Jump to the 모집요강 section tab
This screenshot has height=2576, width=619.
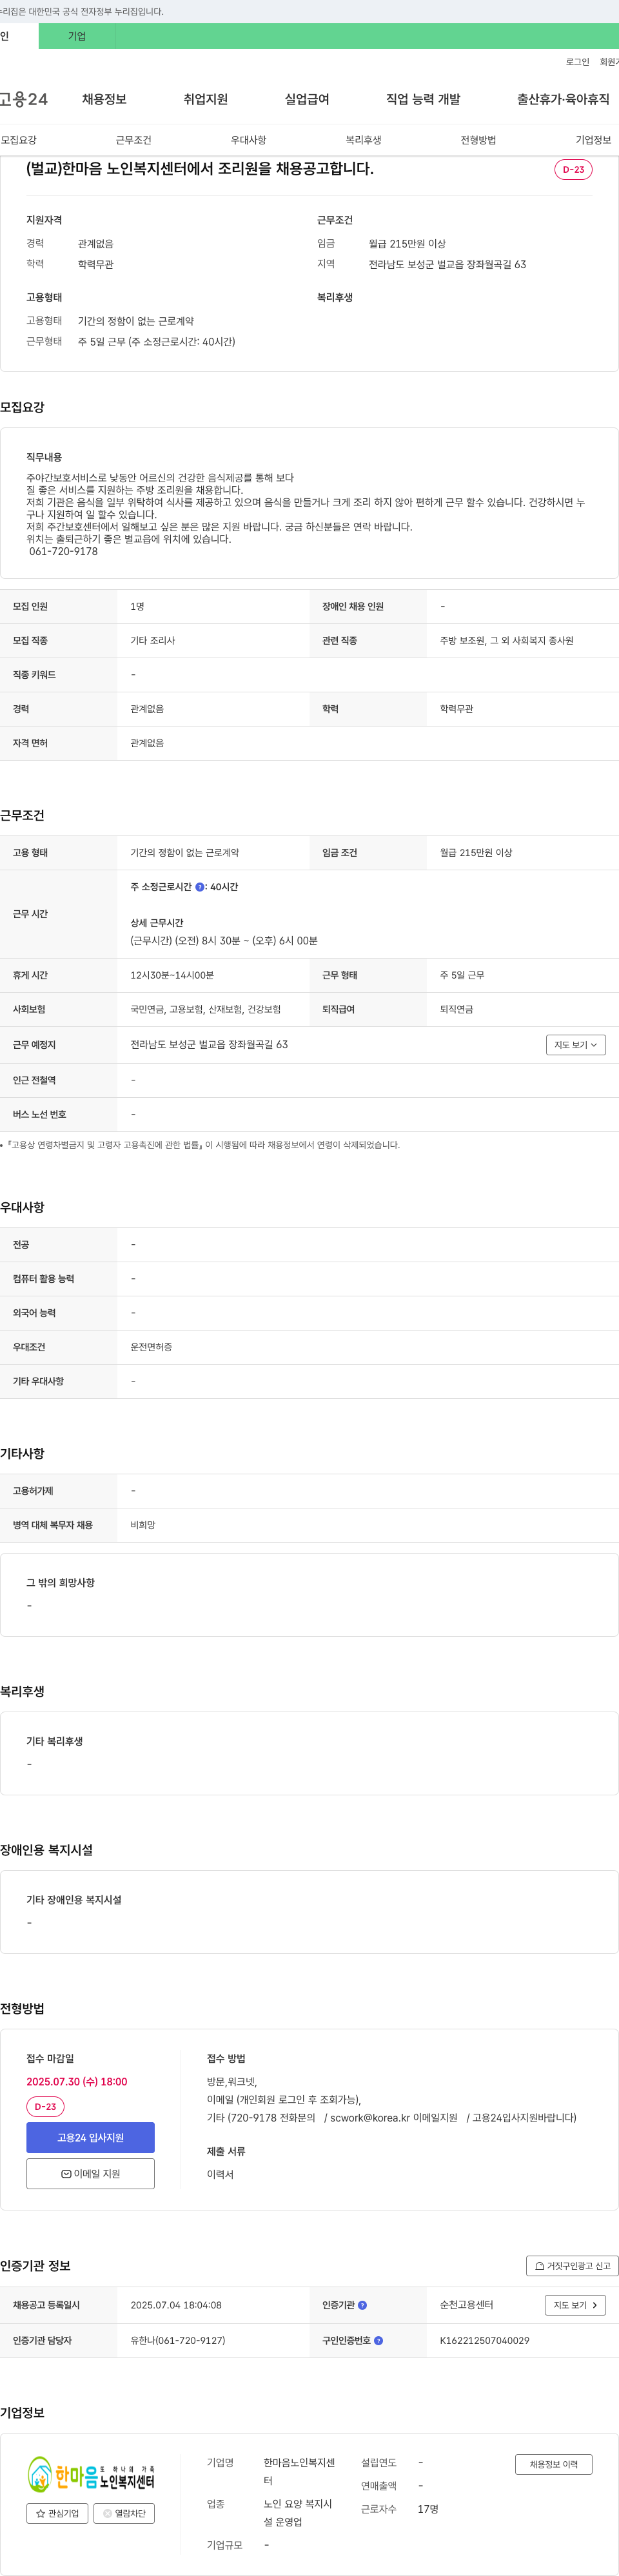click(19, 140)
